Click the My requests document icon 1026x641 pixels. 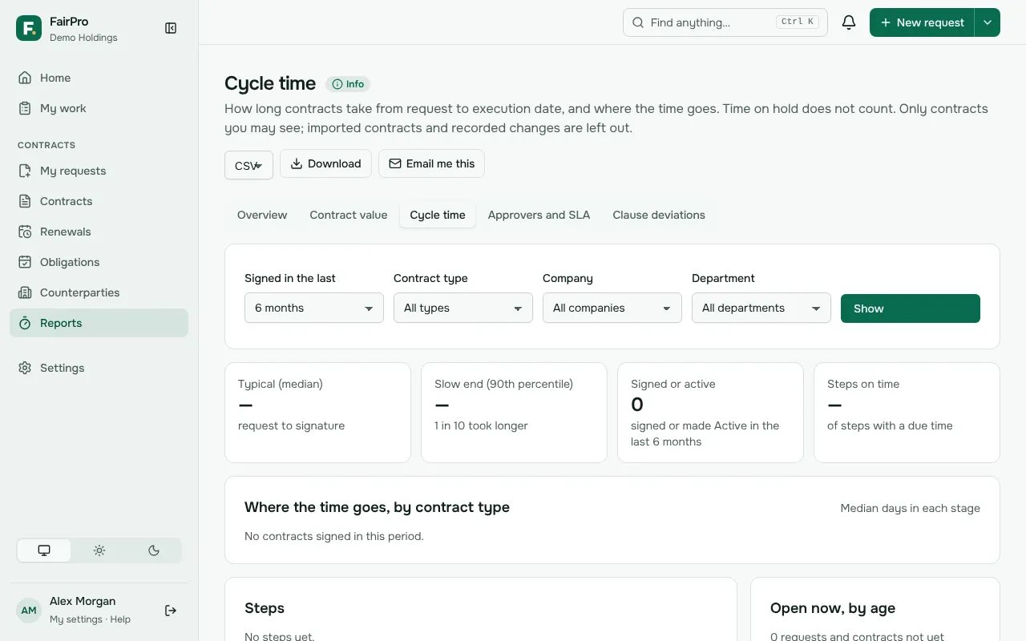25,171
